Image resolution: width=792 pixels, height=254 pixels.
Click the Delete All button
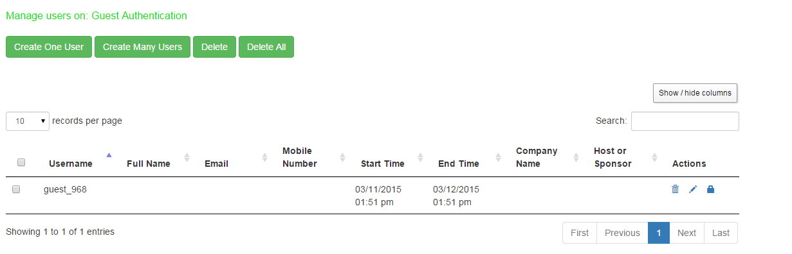click(266, 47)
